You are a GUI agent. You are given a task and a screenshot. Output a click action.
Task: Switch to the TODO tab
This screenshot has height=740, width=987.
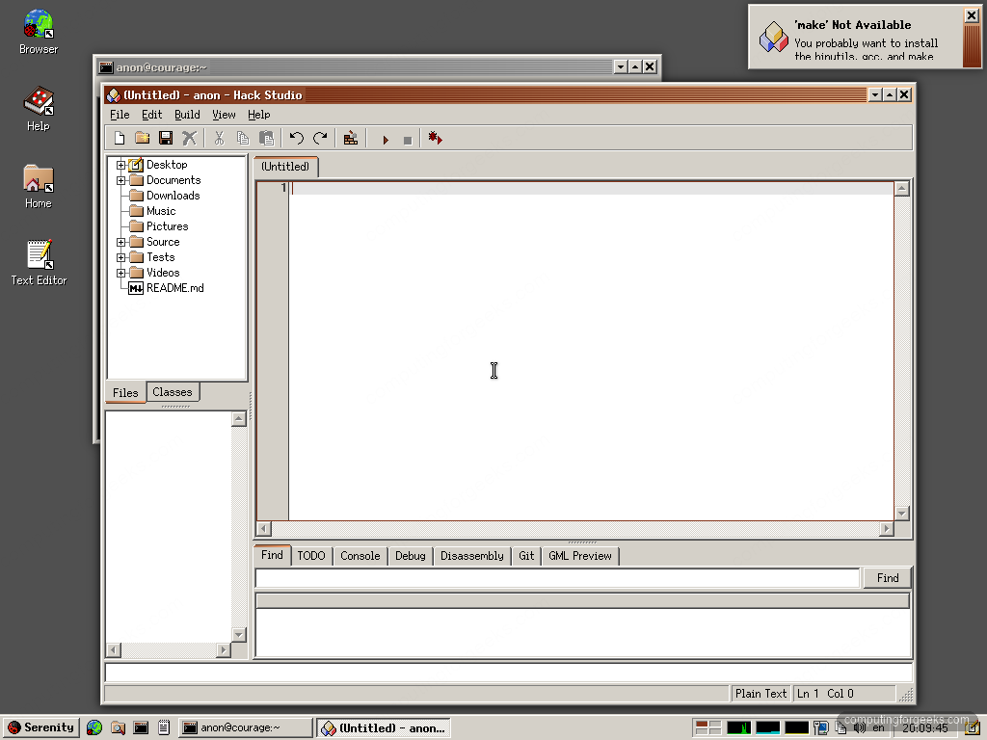pyautogui.click(x=311, y=556)
